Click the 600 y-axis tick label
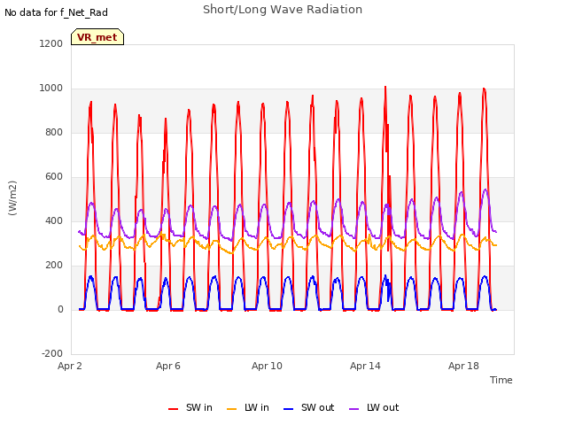Viewport: 567px width, 425px height. [54, 177]
